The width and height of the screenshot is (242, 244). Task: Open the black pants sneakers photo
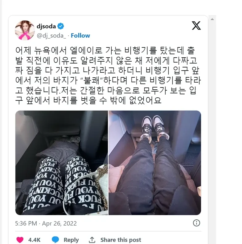coord(155,163)
